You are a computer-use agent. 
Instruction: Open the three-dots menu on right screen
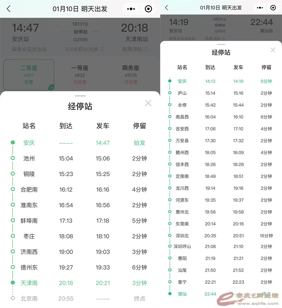[x=260, y=8]
